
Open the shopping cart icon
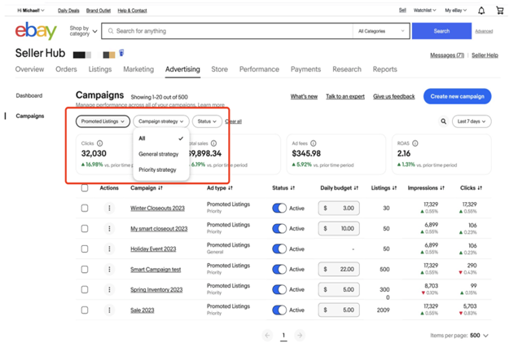pyautogui.click(x=500, y=11)
